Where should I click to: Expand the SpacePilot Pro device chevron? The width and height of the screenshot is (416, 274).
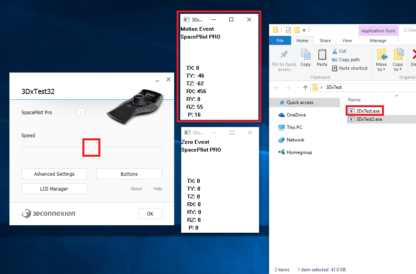click(x=80, y=113)
